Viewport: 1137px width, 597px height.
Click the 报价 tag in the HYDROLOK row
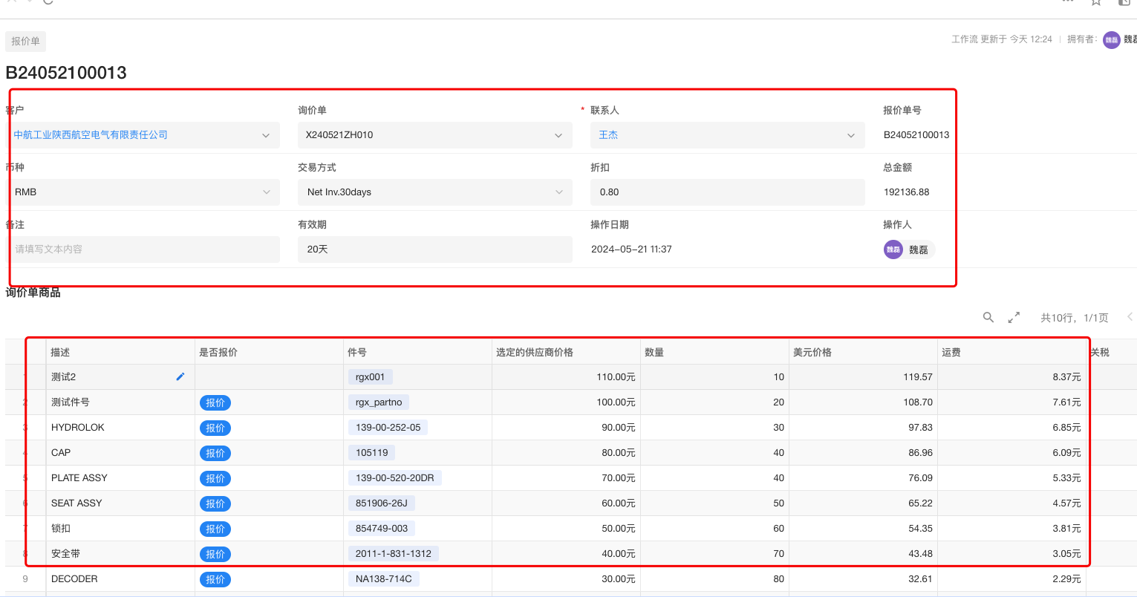pos(215,428)
